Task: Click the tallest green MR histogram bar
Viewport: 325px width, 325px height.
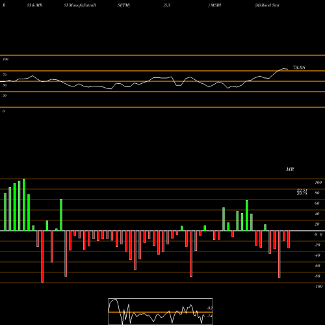Action: click(x=24, y=205)
